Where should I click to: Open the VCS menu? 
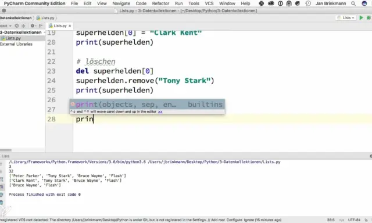point(209,3)
